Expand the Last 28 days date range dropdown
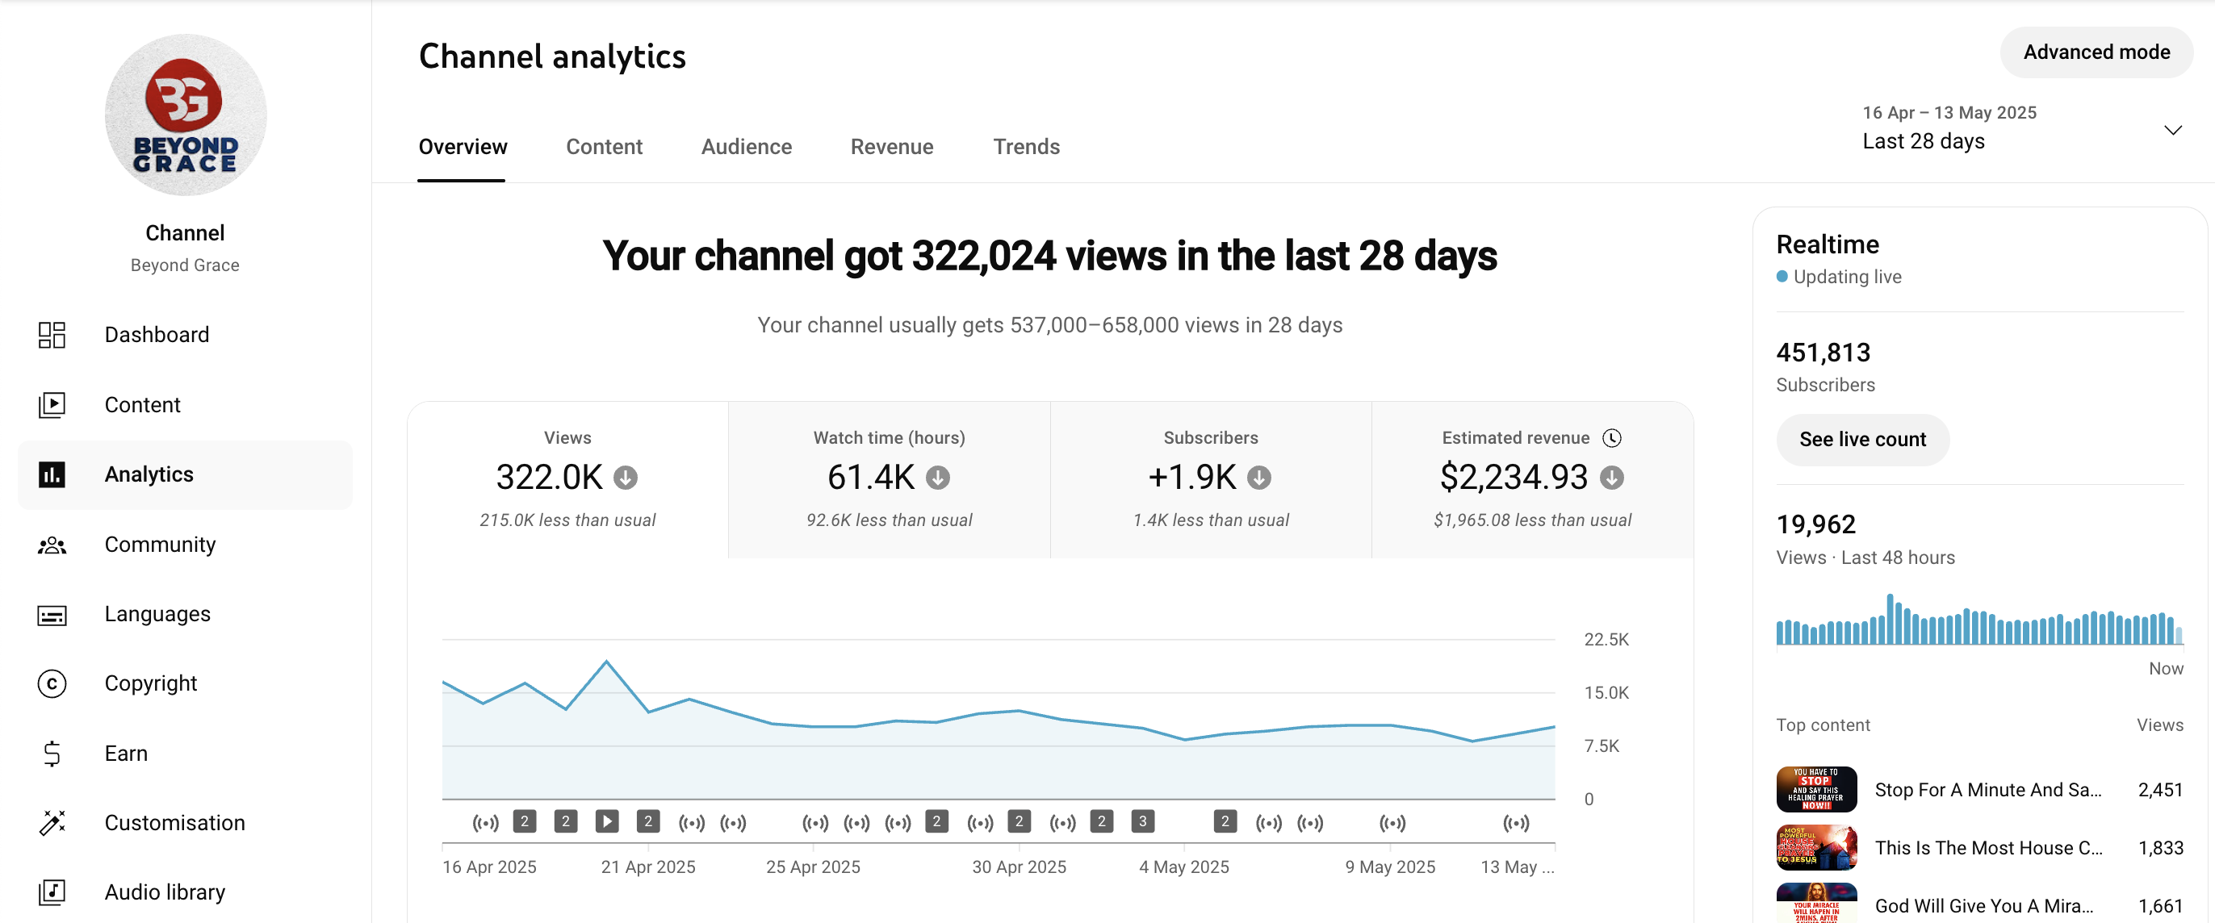This screenshot has height=923, width=2215. click(x=2173, y=131)
